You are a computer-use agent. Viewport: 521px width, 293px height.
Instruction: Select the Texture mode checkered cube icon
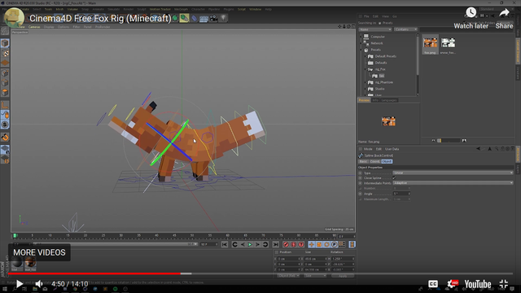5,53
